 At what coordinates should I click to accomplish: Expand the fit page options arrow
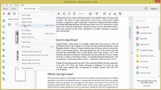(92, 14)
